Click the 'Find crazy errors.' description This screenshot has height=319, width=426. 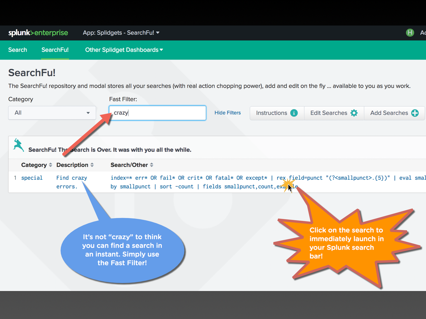[72, 182]
